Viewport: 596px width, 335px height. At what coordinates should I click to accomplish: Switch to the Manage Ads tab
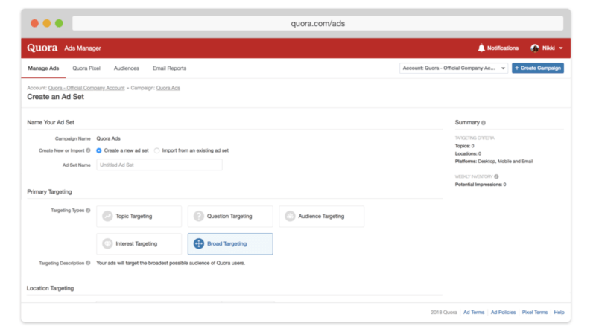(x=43, y=68)
